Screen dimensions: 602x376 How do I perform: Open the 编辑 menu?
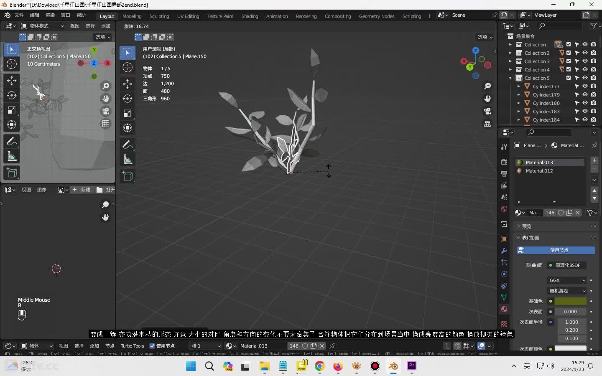coord(35,15)
